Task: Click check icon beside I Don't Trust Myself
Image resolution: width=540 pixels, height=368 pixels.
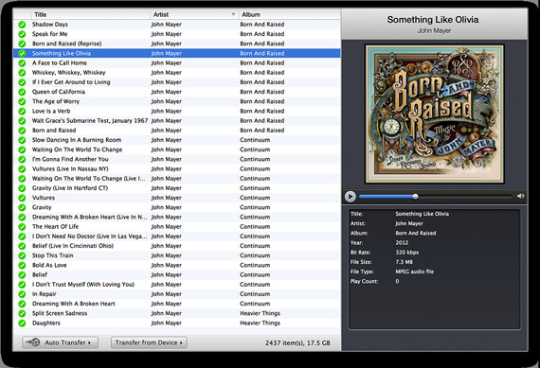Action: point(22,285)
